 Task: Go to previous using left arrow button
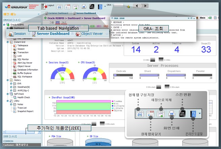pos(136,6)
